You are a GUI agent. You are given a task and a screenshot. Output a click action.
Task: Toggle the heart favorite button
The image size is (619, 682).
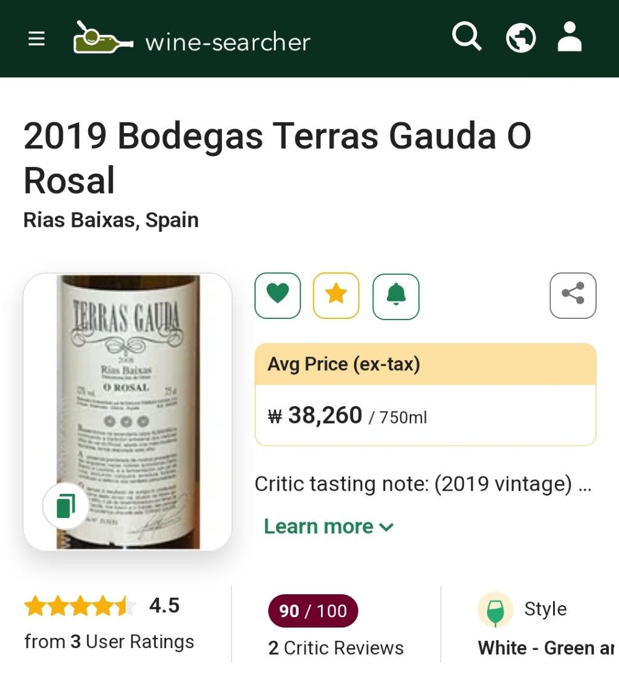[277, 295]
